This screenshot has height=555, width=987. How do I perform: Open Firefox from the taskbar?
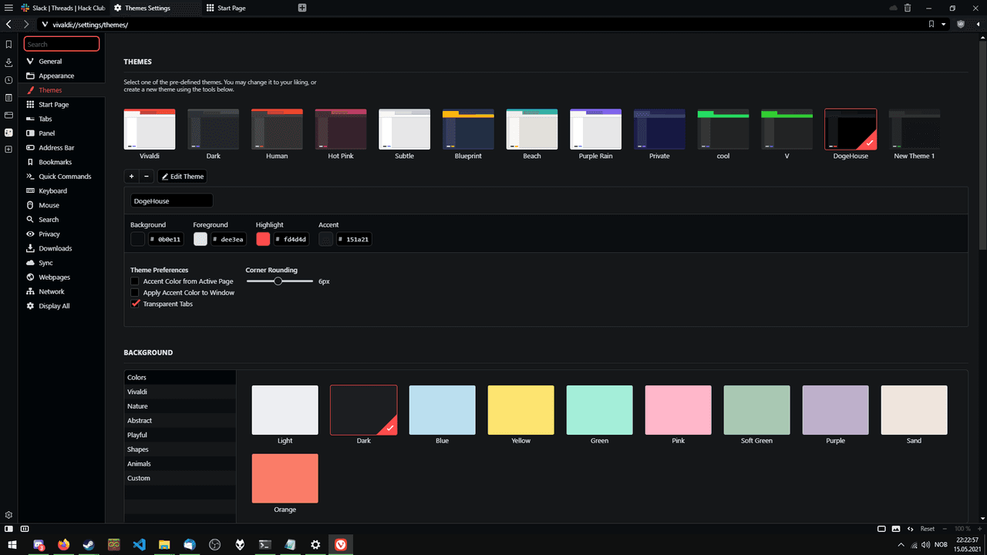tap(63, 544)
